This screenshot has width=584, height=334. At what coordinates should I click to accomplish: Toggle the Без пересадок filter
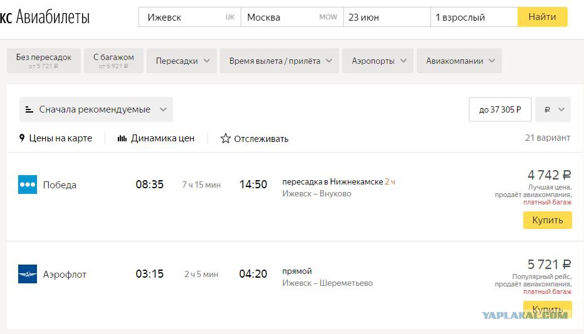44,61
